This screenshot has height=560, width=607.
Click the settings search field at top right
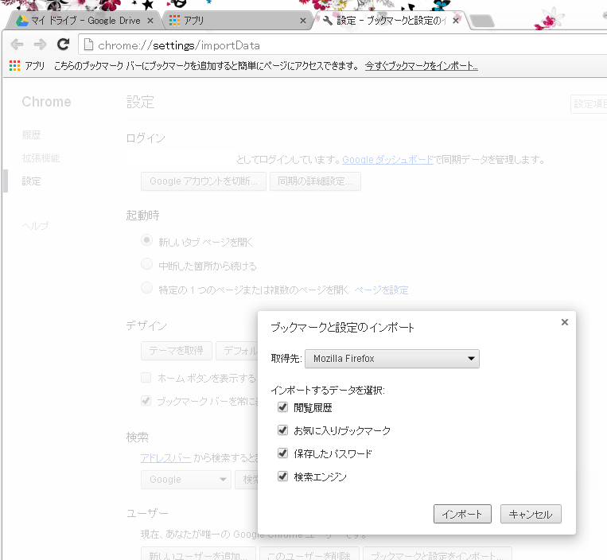click(x=589, y=103)
